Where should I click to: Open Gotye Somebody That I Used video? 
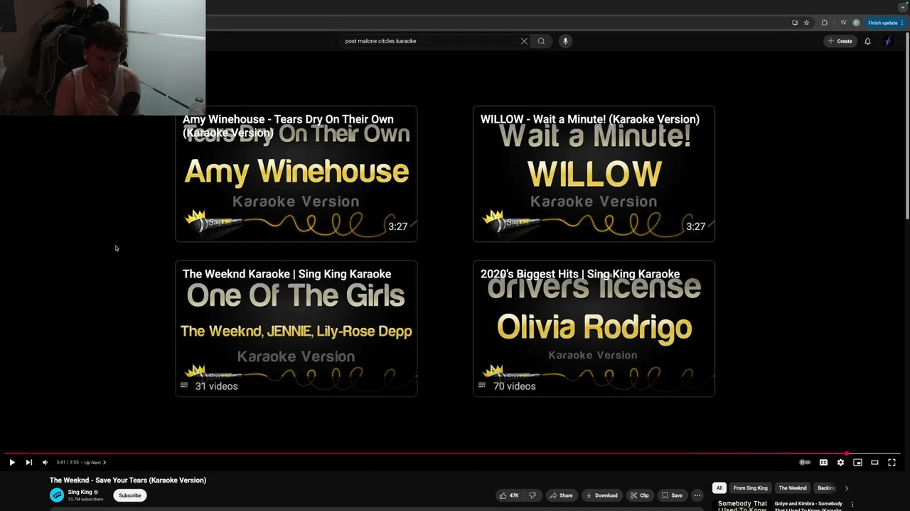[809, 506]
